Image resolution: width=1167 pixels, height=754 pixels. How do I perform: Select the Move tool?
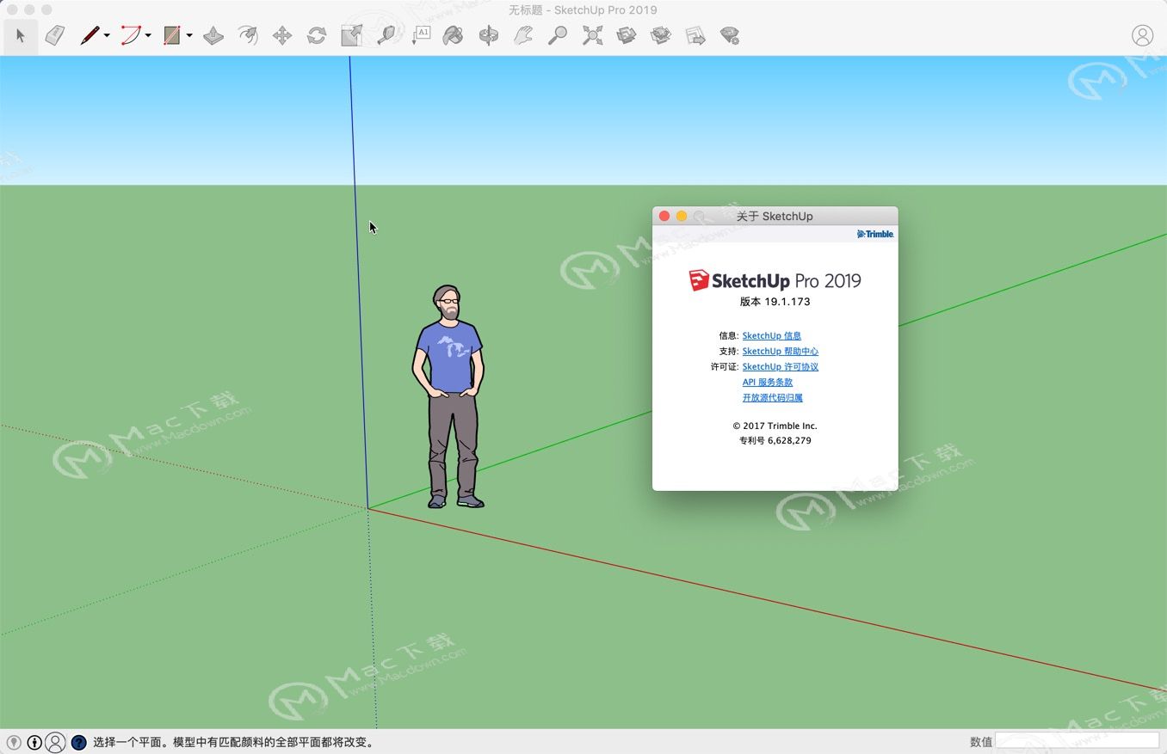tap(282, 36)
